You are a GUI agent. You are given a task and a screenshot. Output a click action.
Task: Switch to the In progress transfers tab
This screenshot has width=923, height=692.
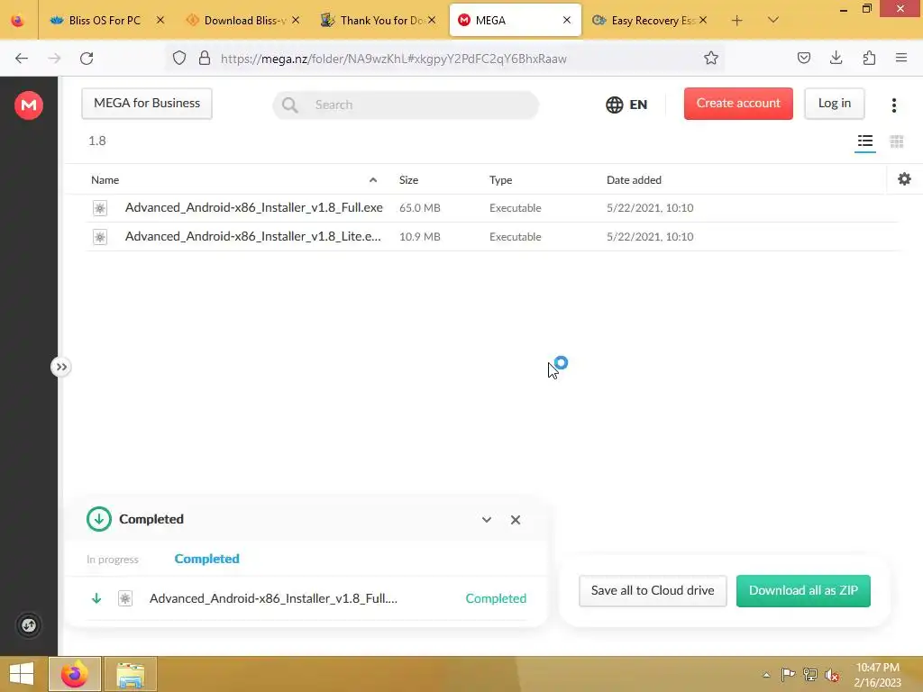(113, 559)
